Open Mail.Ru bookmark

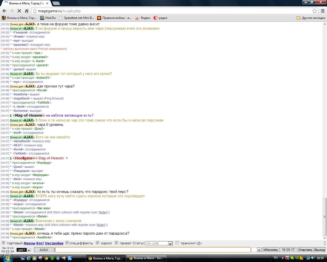48,18
